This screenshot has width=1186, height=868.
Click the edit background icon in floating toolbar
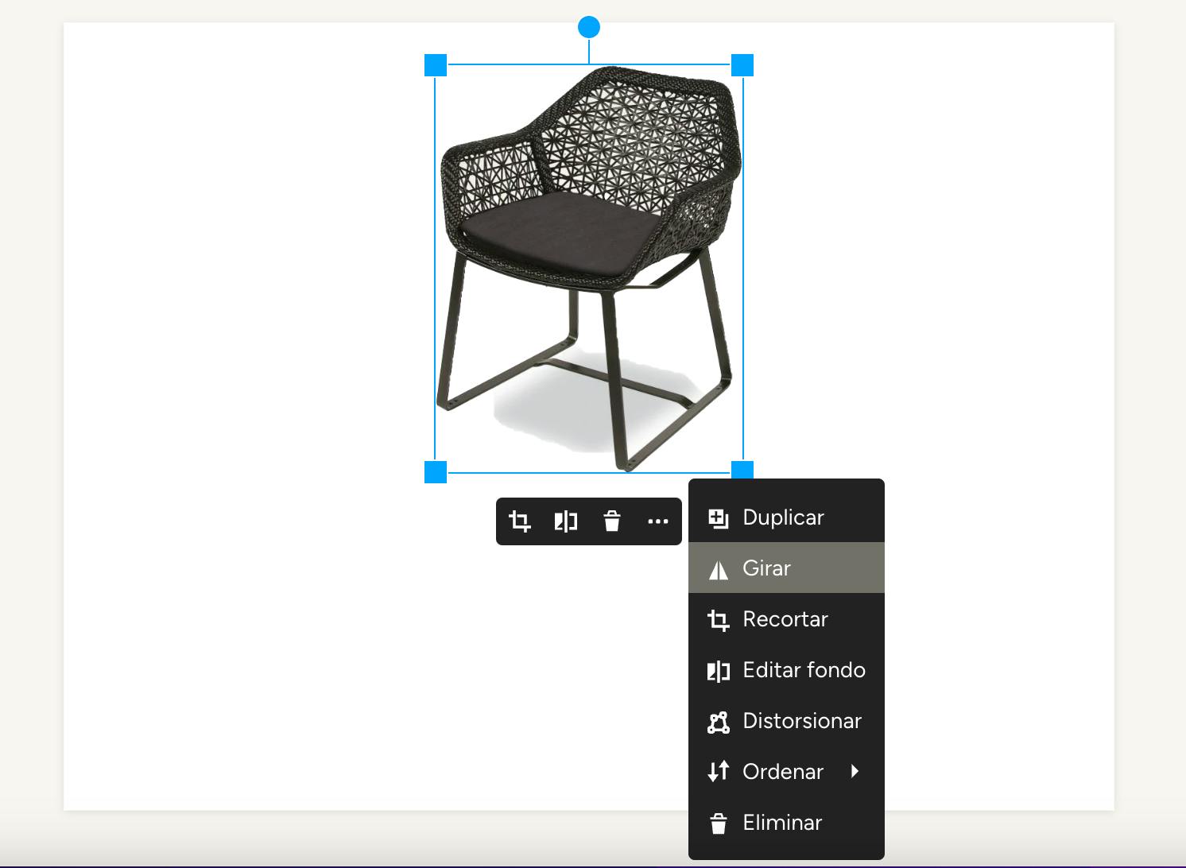(565, 521)
